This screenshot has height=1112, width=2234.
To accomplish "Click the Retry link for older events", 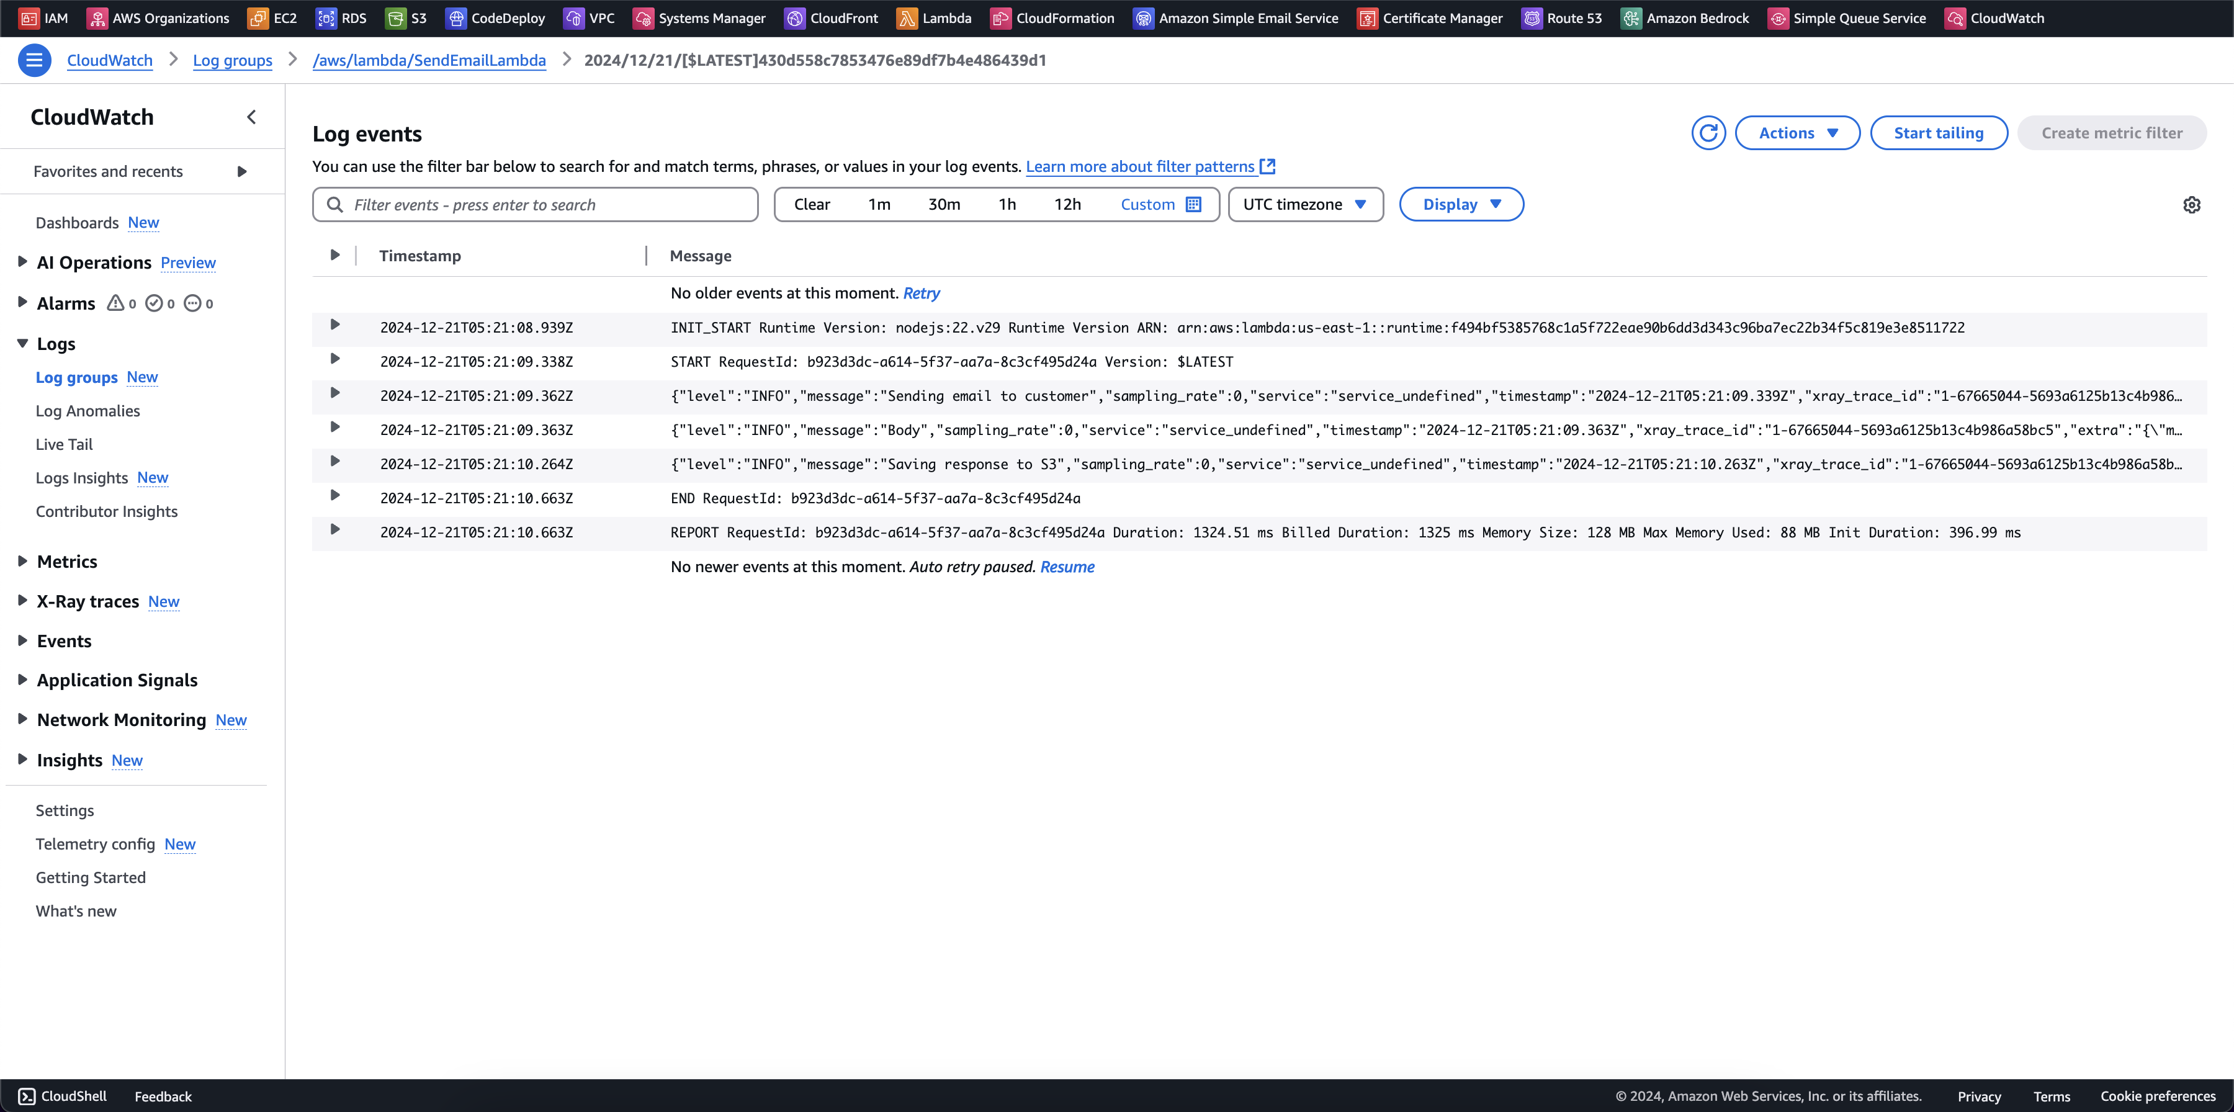I will pos(921,293).
